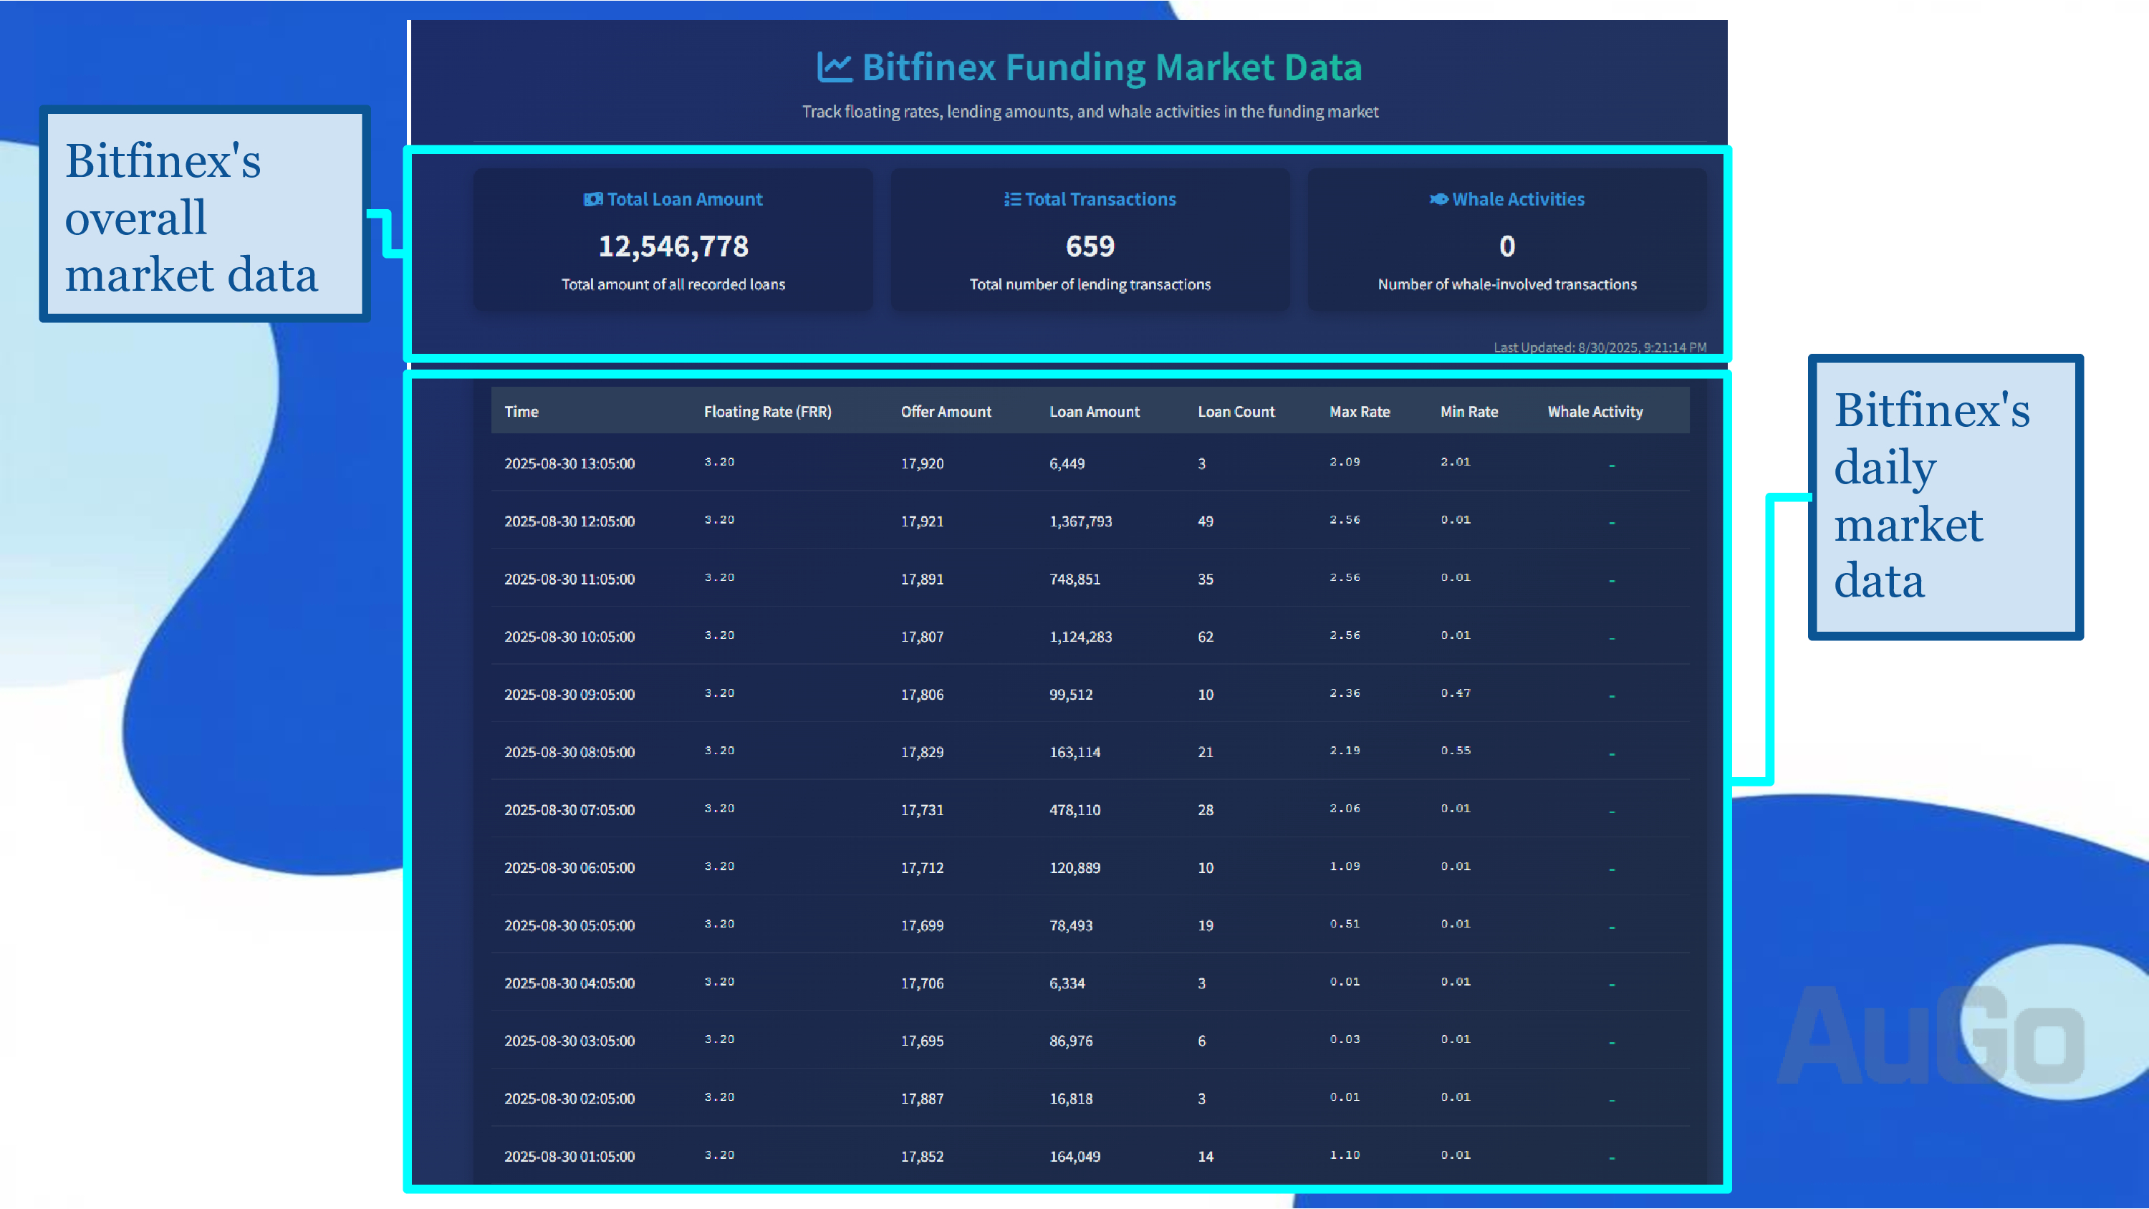Click the Offer Amount column header
The image size is (2149, 1209).
pyautogui.click(x=945, y=411)
